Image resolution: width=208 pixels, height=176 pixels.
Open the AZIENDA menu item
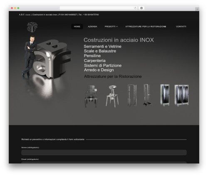[x=92, y=27]
